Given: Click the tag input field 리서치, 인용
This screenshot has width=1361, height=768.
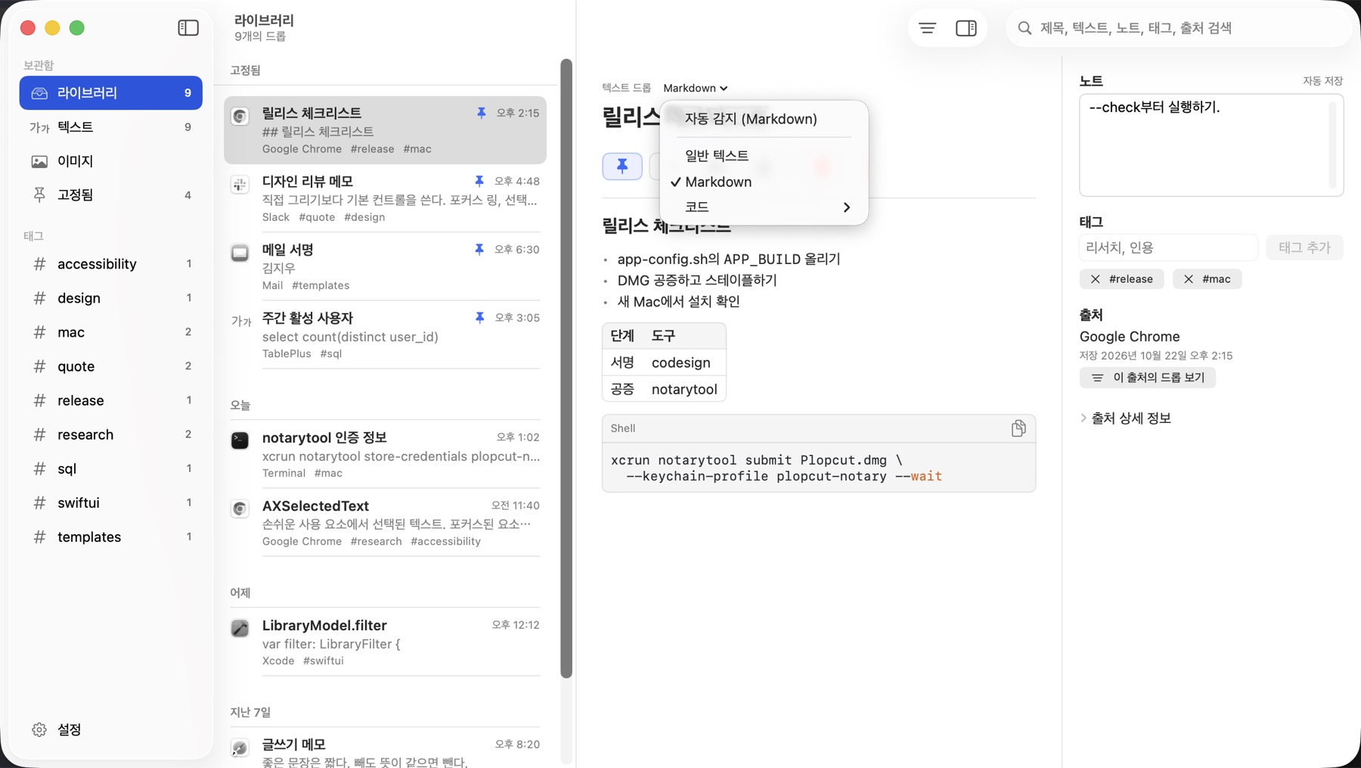Looking at the screenshot, I should (1168, 247).
